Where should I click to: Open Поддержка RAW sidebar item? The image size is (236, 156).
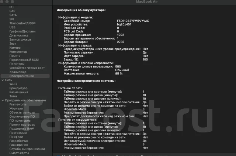(21, 129)
